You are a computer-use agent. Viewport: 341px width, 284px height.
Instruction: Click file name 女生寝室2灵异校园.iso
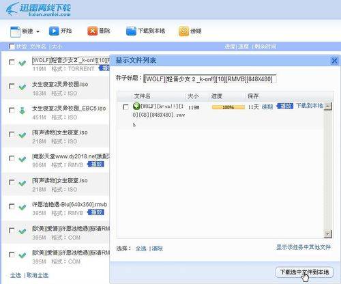point(60,84)
